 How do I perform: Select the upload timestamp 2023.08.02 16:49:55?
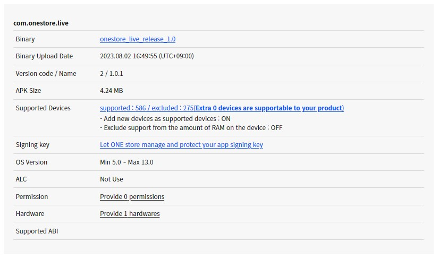click(x=147, y=56)
